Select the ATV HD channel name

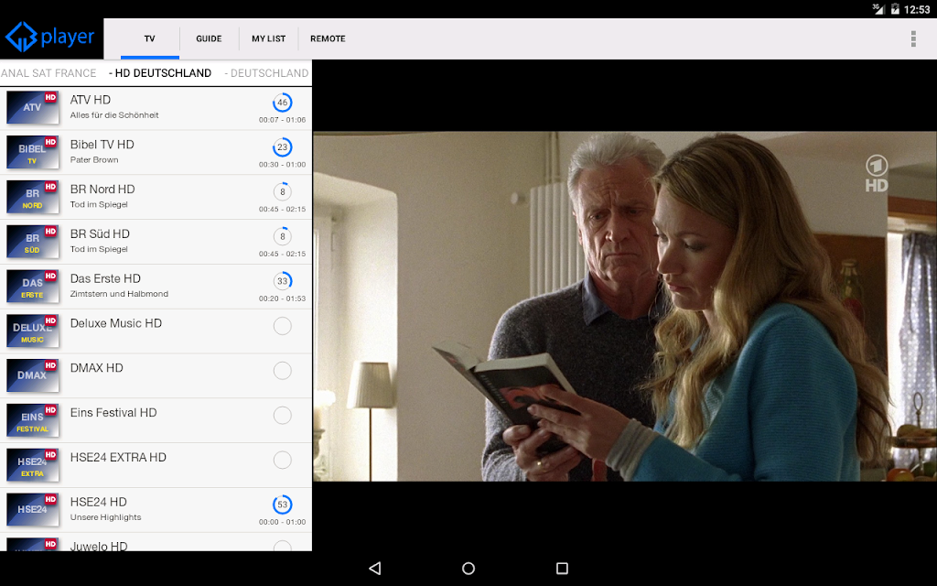pyautogui.click(x=91, y=100)
